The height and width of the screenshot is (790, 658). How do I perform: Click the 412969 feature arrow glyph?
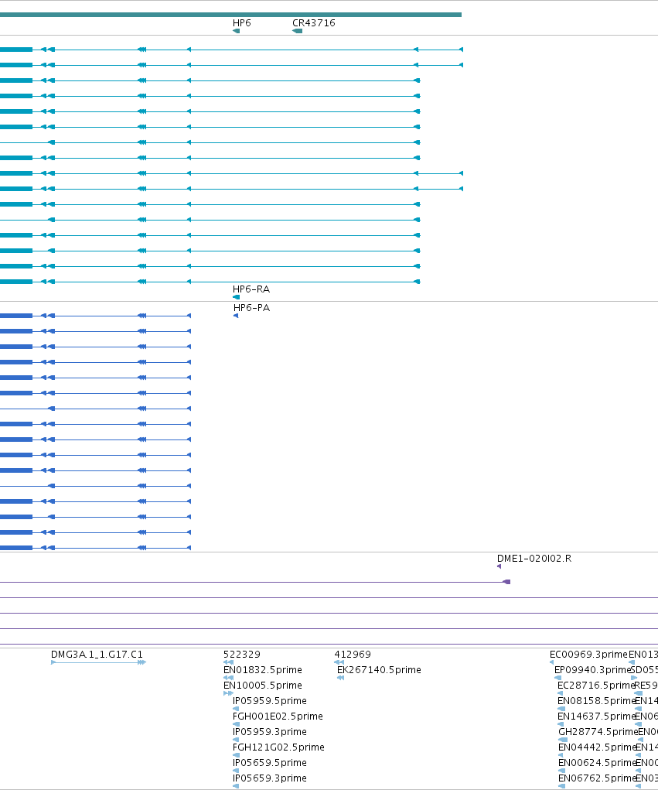tap(339, 662)
